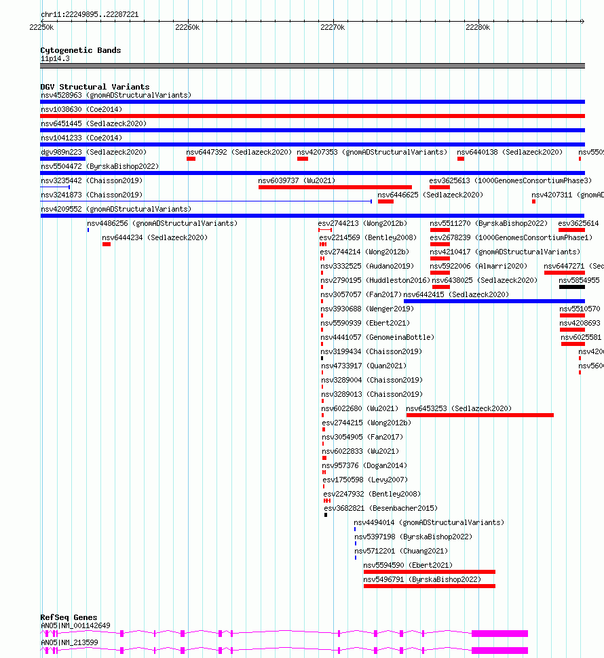604x658 pixels.
Task: Click the esv2678239 1000GenomesConsortiumPhase1 label
Action: [x=511, y=238]
